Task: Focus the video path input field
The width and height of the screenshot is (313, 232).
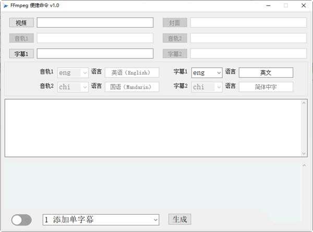Action: click(95, 22)
